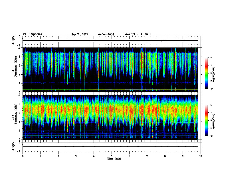Click the "start UT = 9:10:1" header text
The height and width of the screenshot is (175, 226).
point(138,34)
